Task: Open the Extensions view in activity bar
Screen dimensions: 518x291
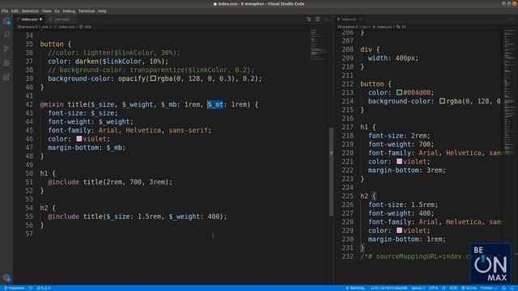Action: click(x=6, y=77)
